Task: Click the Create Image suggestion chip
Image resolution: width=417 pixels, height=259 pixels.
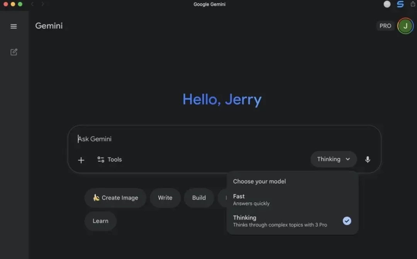Action: (115, 198)
